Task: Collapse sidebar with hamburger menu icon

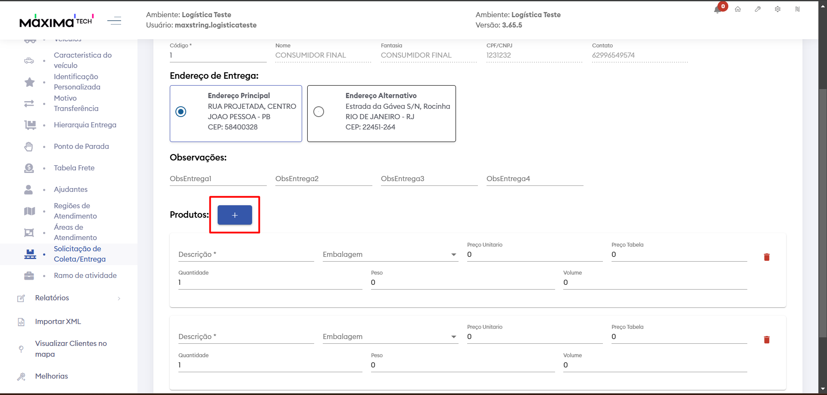Action: [x=114, y=20]
